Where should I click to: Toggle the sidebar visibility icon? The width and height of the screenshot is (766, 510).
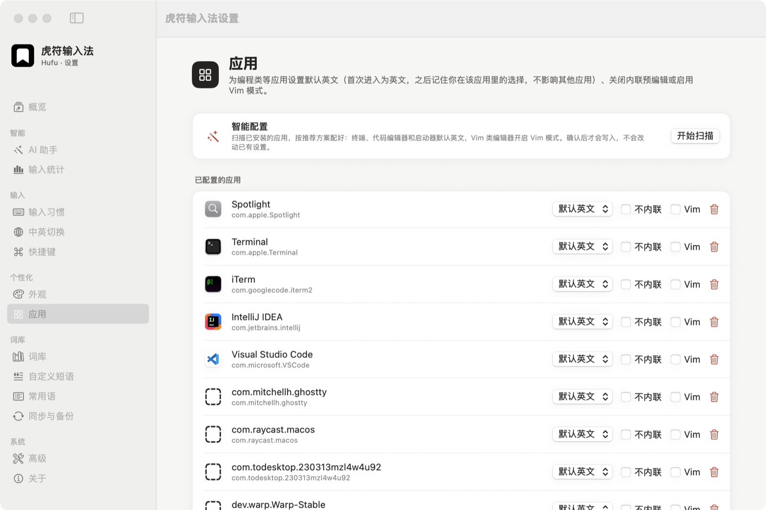click(x=77, y=18)
